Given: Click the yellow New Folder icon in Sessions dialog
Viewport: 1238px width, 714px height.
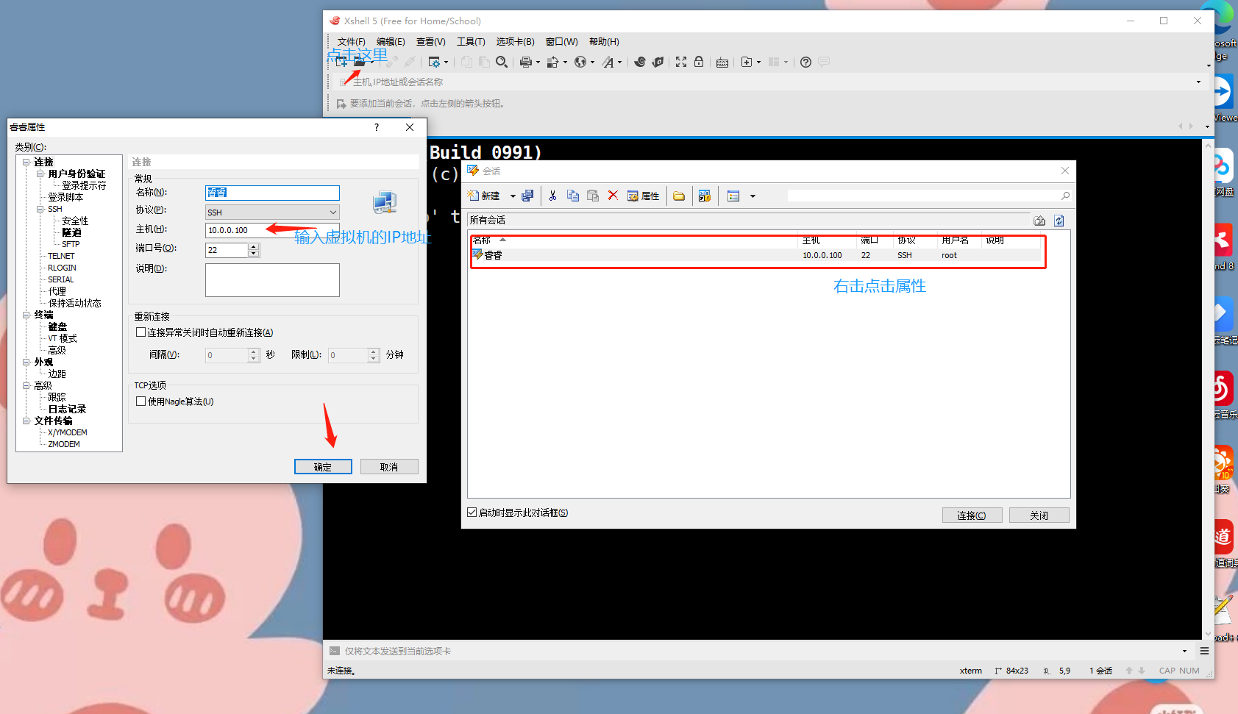Looking at the screenshot, I should (x=679, y=196).
